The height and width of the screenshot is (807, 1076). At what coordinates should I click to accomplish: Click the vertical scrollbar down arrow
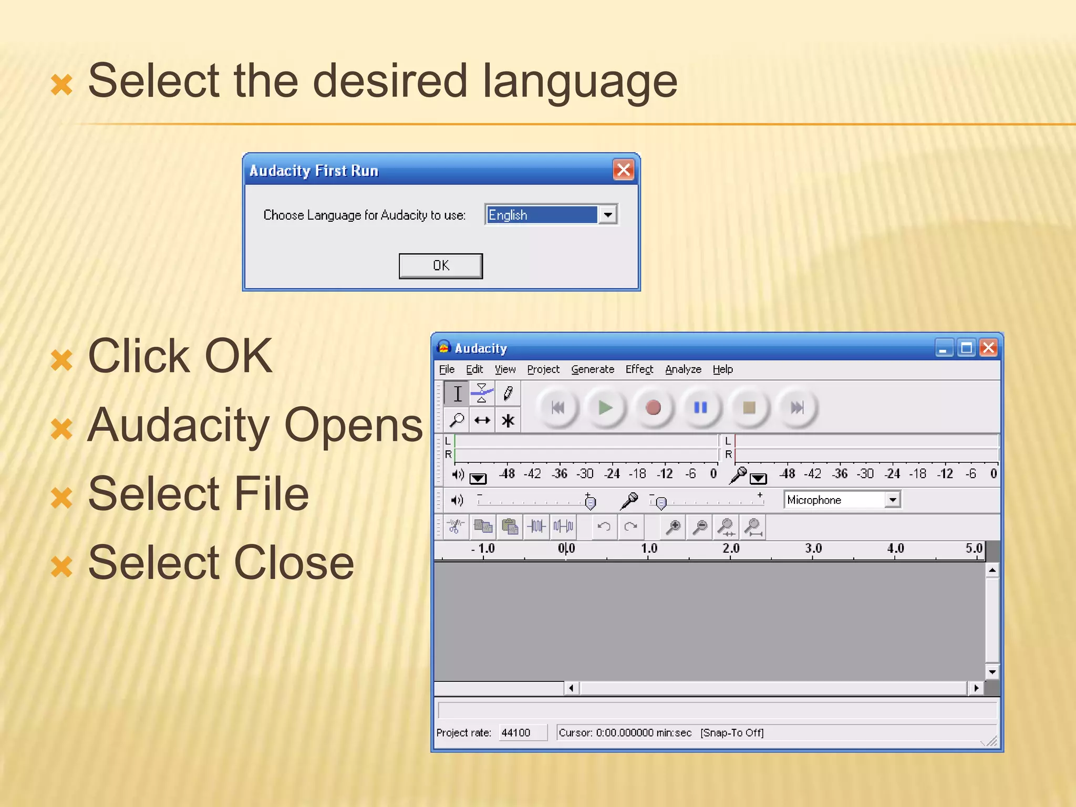pos(992,671)
